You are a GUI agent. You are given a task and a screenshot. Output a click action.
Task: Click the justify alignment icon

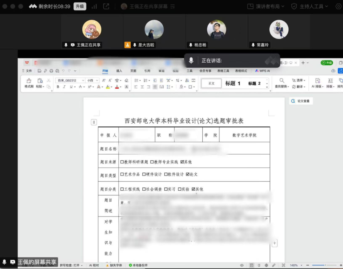[x=155, y=87]
